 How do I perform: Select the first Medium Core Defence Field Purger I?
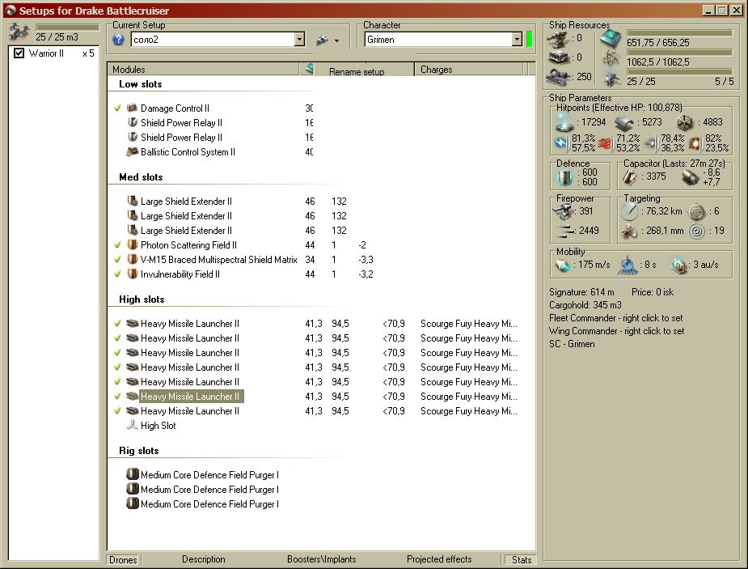pyautogui.click(x=202, y=475)
